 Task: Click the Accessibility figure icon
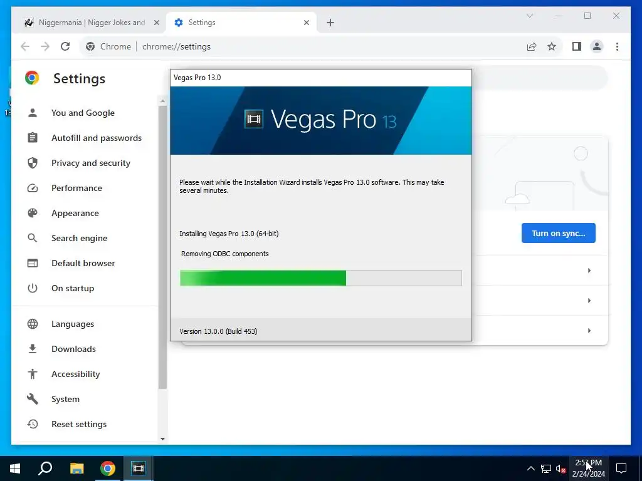click(x=33, y=374)
